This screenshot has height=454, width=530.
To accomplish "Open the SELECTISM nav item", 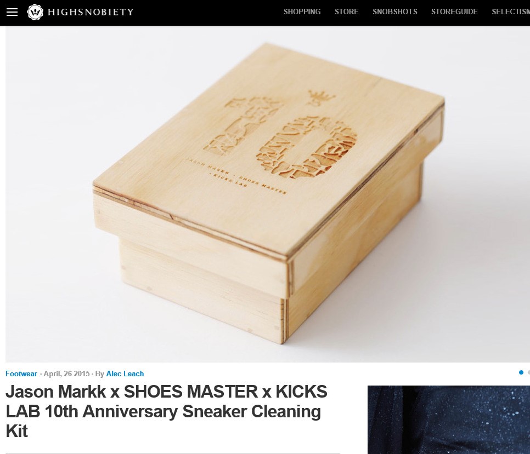I will click(511, 12).
